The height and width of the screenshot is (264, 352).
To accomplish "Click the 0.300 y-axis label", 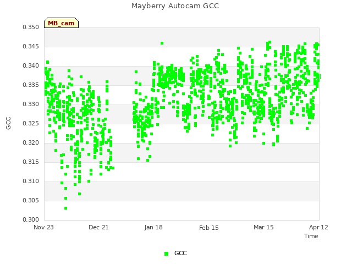I will [x=31, y=219].
